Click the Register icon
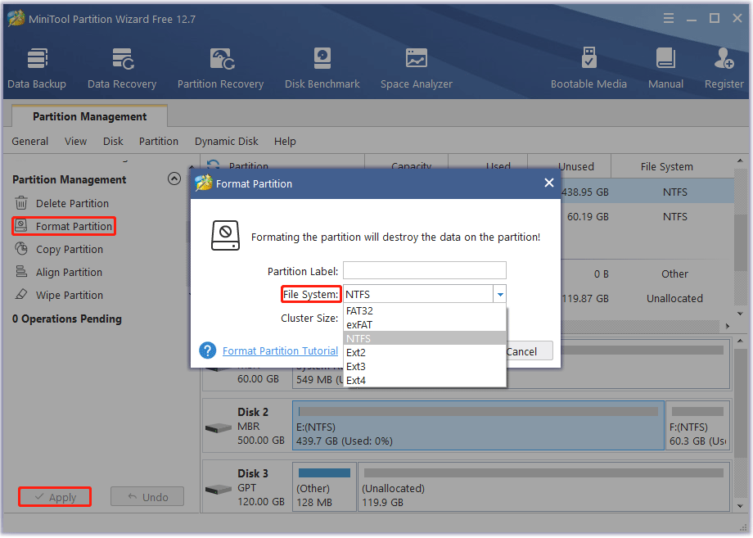This screenshot has height=538, width=753. 724,59
